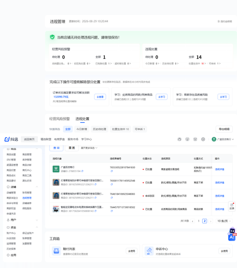Viewport: 237px width, 268px height.
Task: Click the 抖店 logo in header
Action: [11, 139]
